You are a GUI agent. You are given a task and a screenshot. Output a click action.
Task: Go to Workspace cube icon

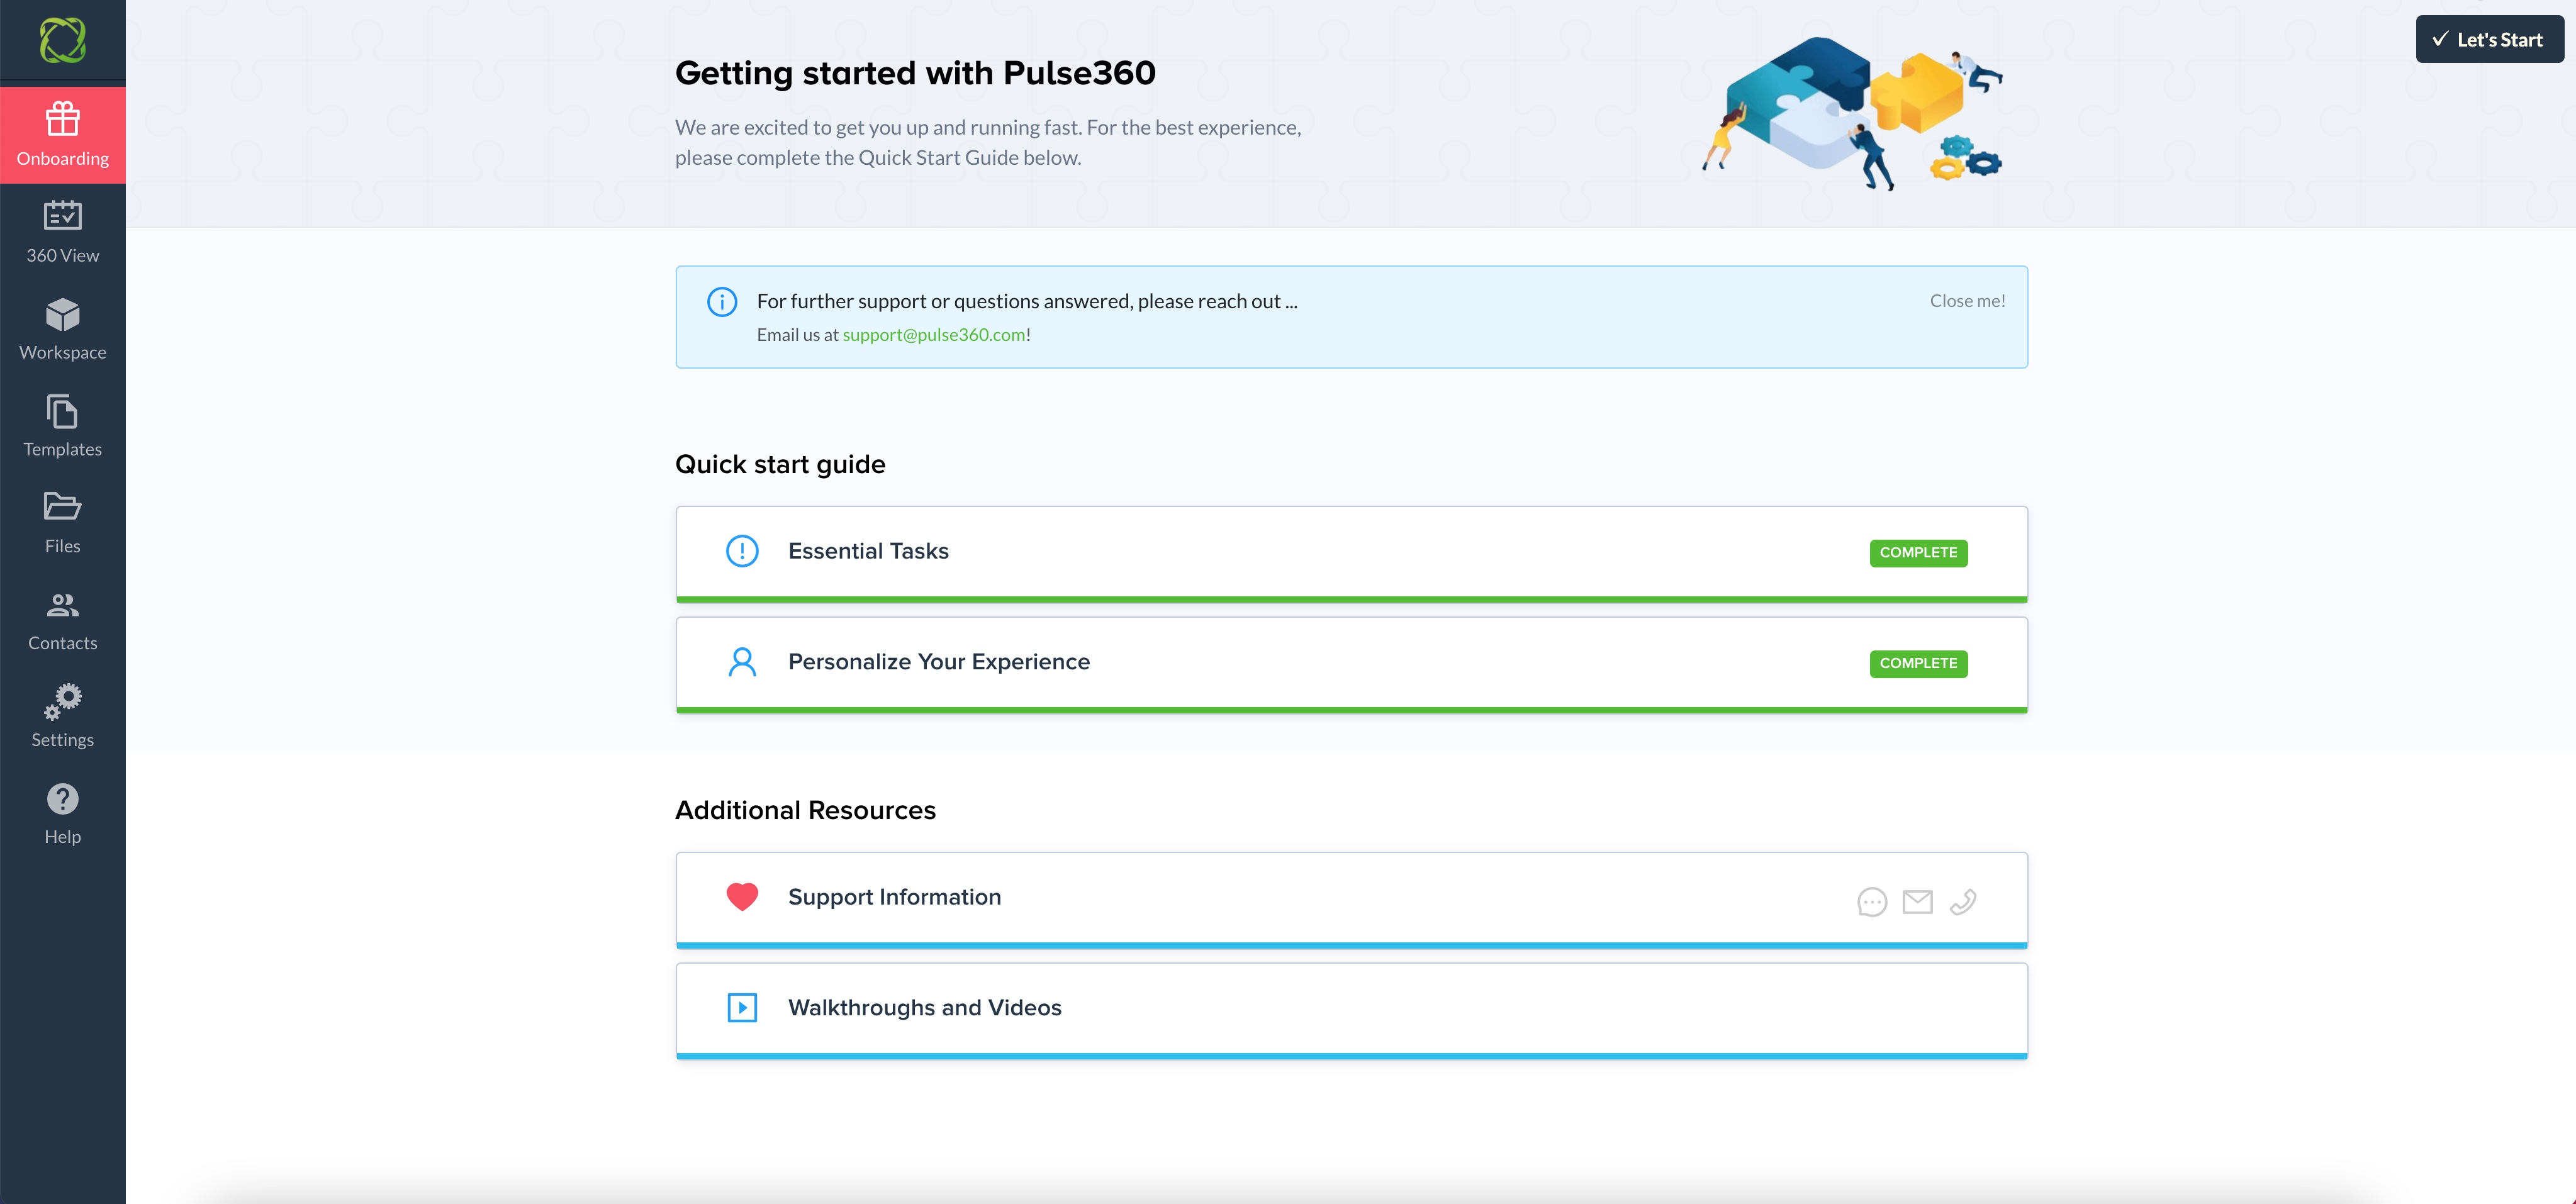(62, 315)
